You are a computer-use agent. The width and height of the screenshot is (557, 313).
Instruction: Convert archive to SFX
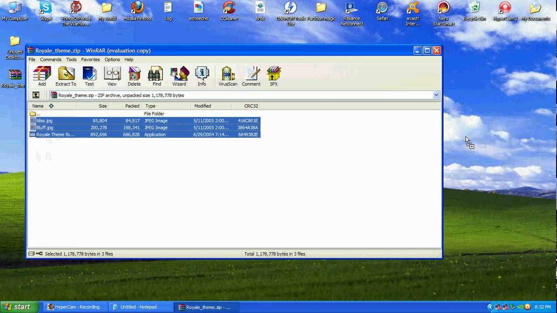[x=274, y=77]
